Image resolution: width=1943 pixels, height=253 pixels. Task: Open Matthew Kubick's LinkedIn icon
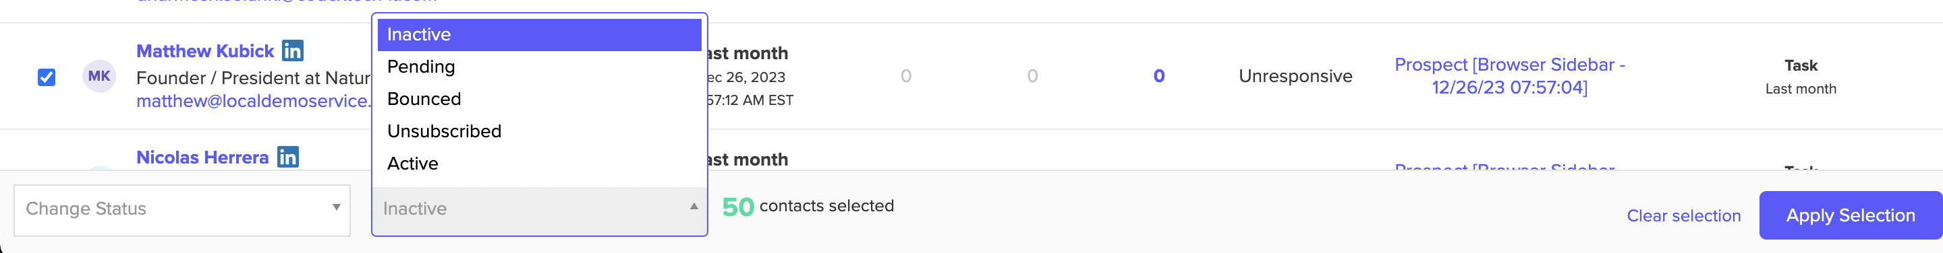[293, 50]
